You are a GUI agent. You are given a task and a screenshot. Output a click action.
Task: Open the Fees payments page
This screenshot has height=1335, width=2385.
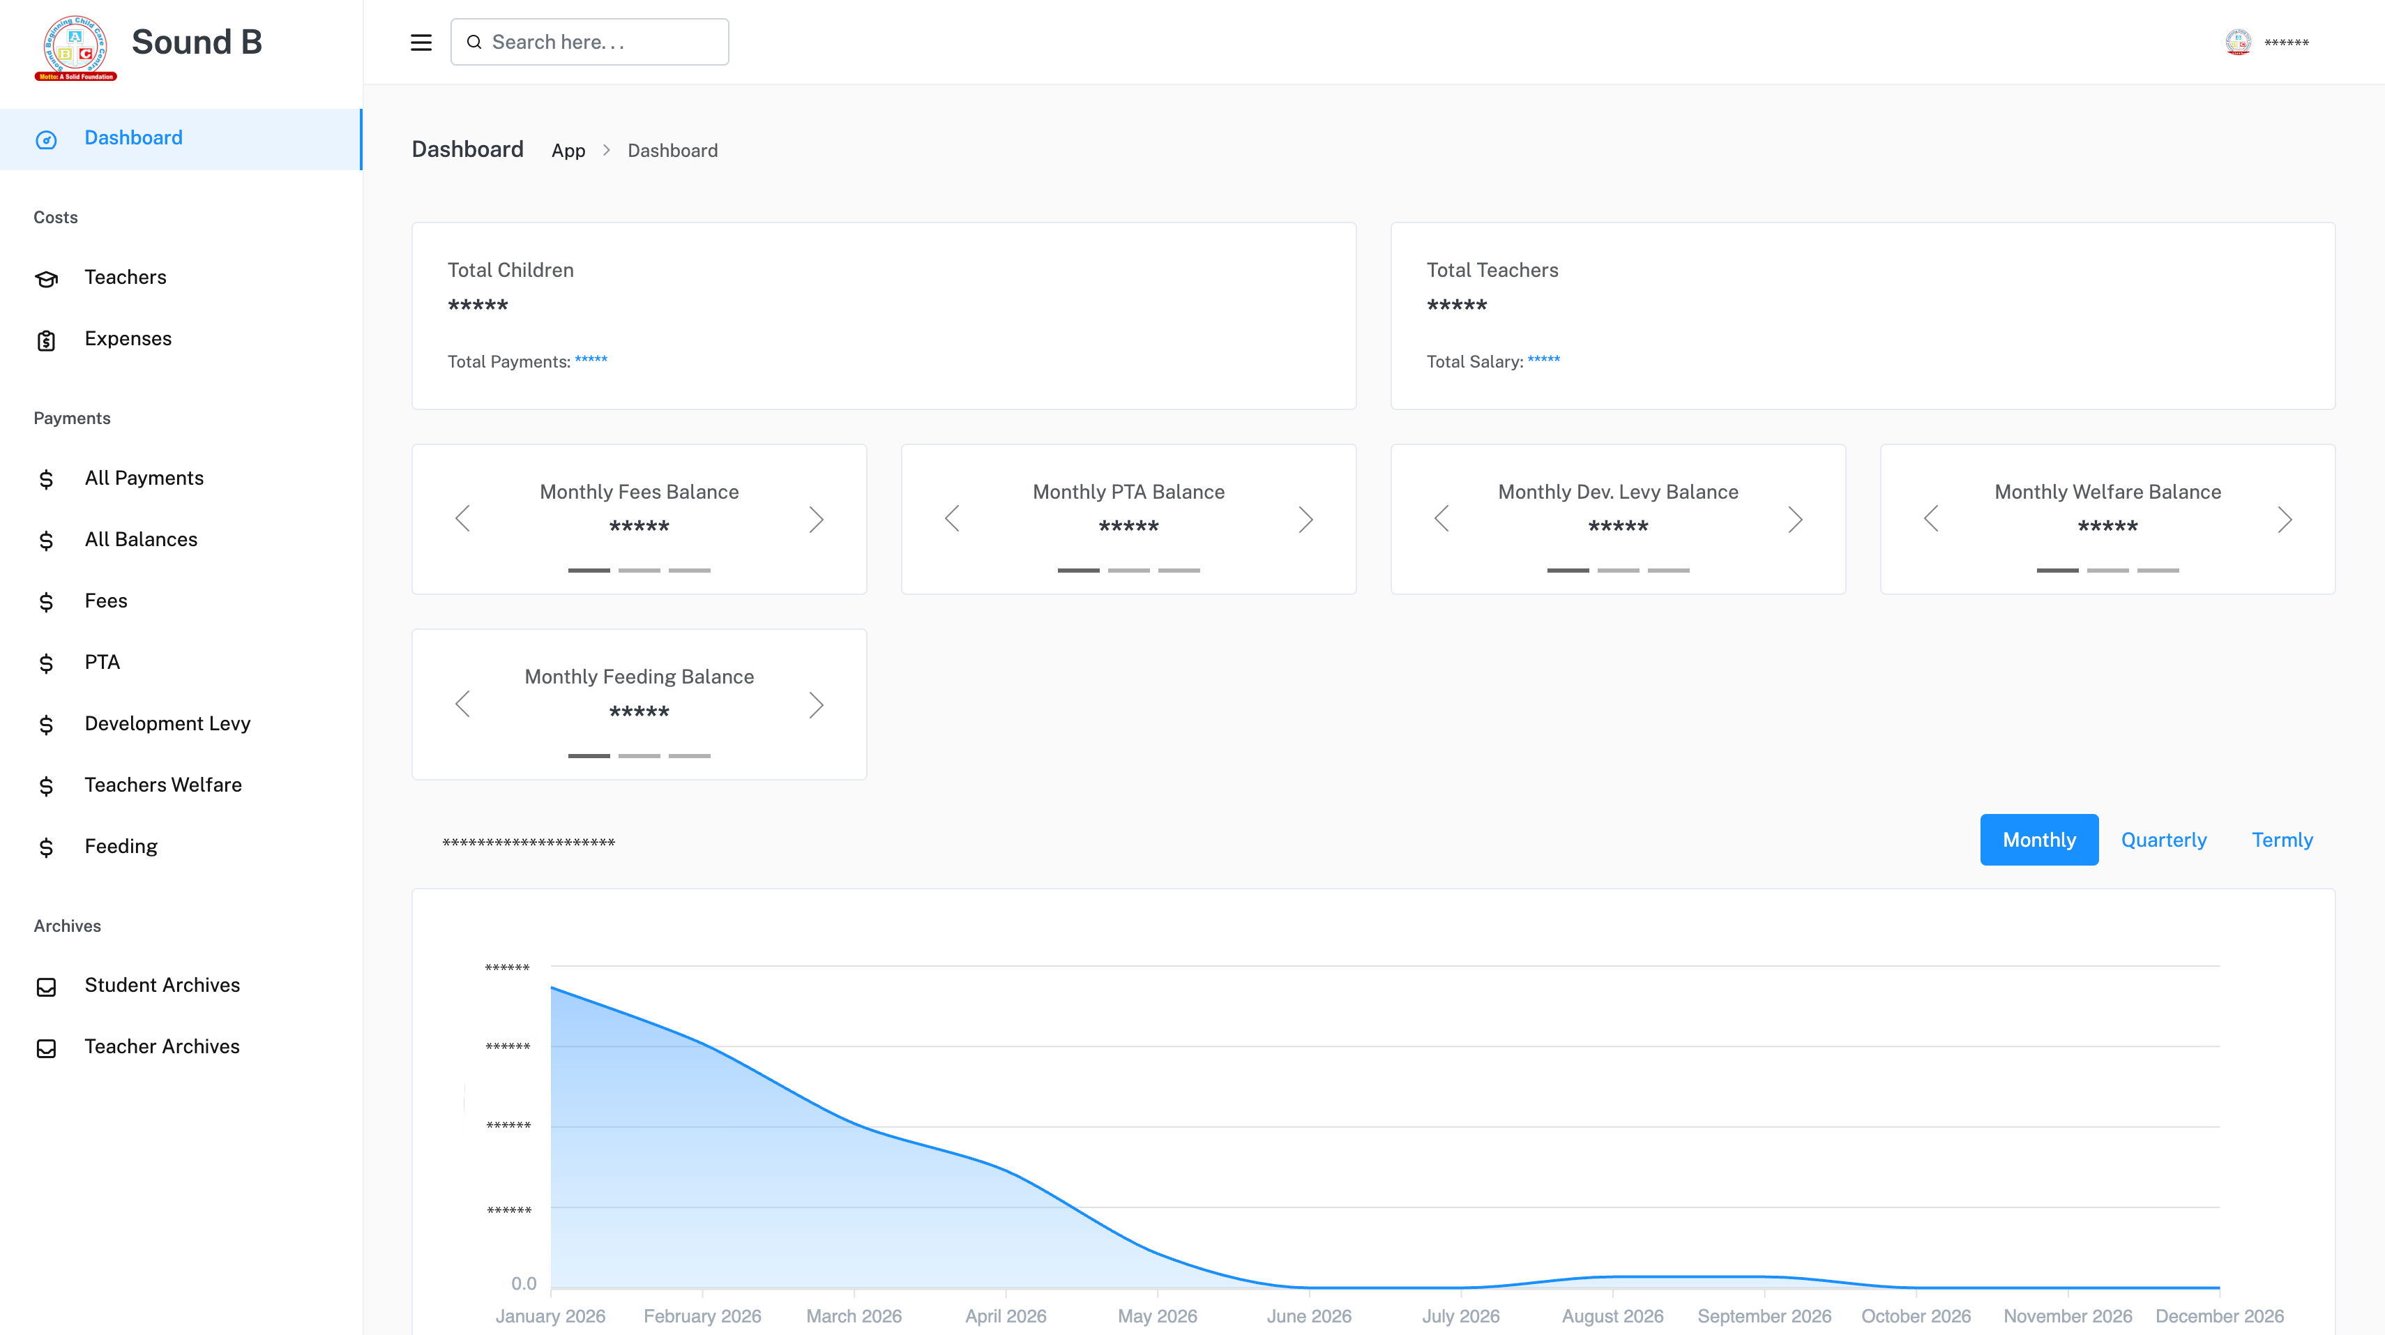(181, 601)
